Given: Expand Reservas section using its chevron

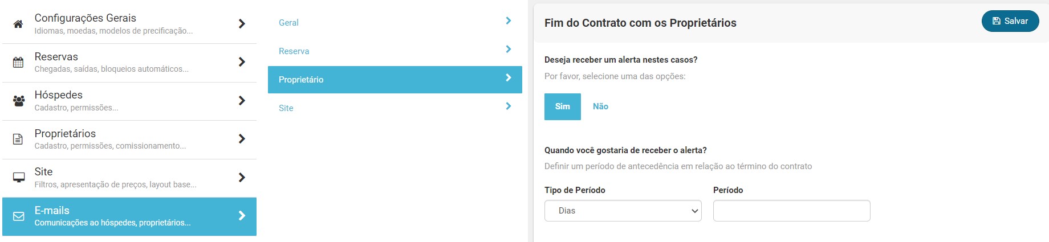Looking at the screenshot, I should point(242,62).
